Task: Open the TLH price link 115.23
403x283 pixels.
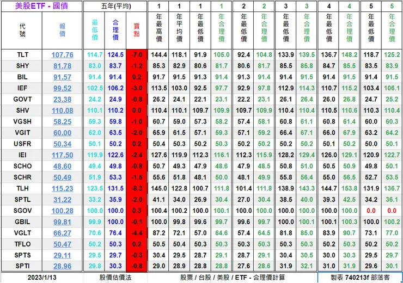Action: coord(62,188)
